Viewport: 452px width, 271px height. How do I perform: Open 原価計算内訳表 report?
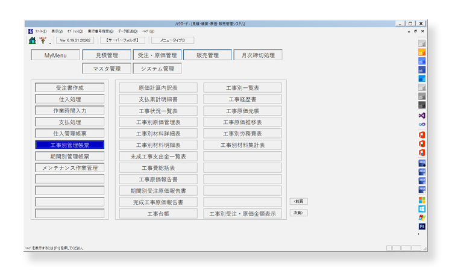158,87
